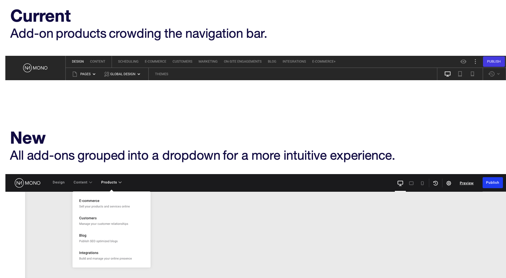The height and width of the screenshot is (278, 506).
Task: Switch to the uppercase DESIGN tab
Action: (78, 61)
